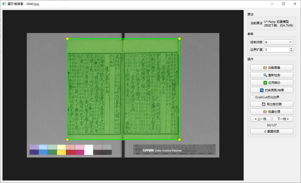
Task: Click the 边界扩展 label
Action: click(x=256, y=49)
